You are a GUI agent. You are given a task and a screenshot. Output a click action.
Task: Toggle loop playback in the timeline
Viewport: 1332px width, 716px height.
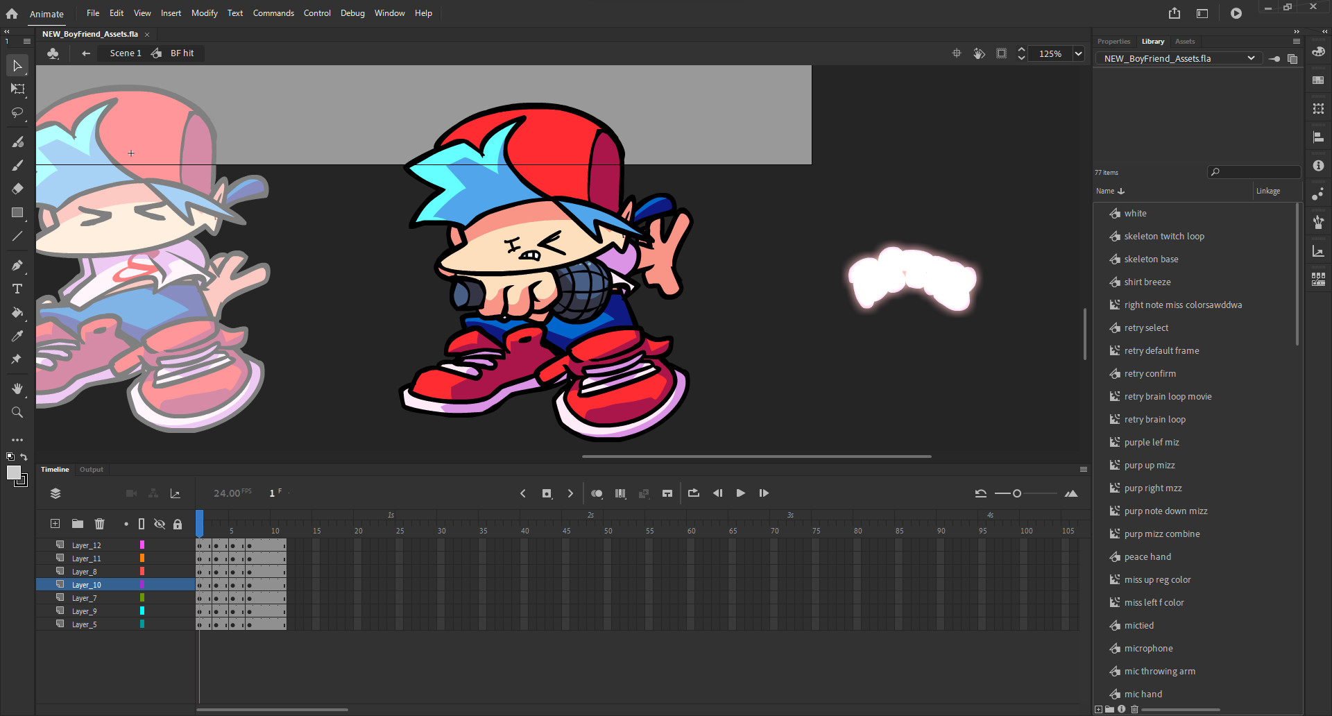693,493
